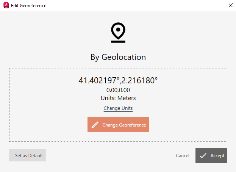This screenshot has width=236, height=172.
Task: Click Set as Default button
Action: [x=27, y=155]
